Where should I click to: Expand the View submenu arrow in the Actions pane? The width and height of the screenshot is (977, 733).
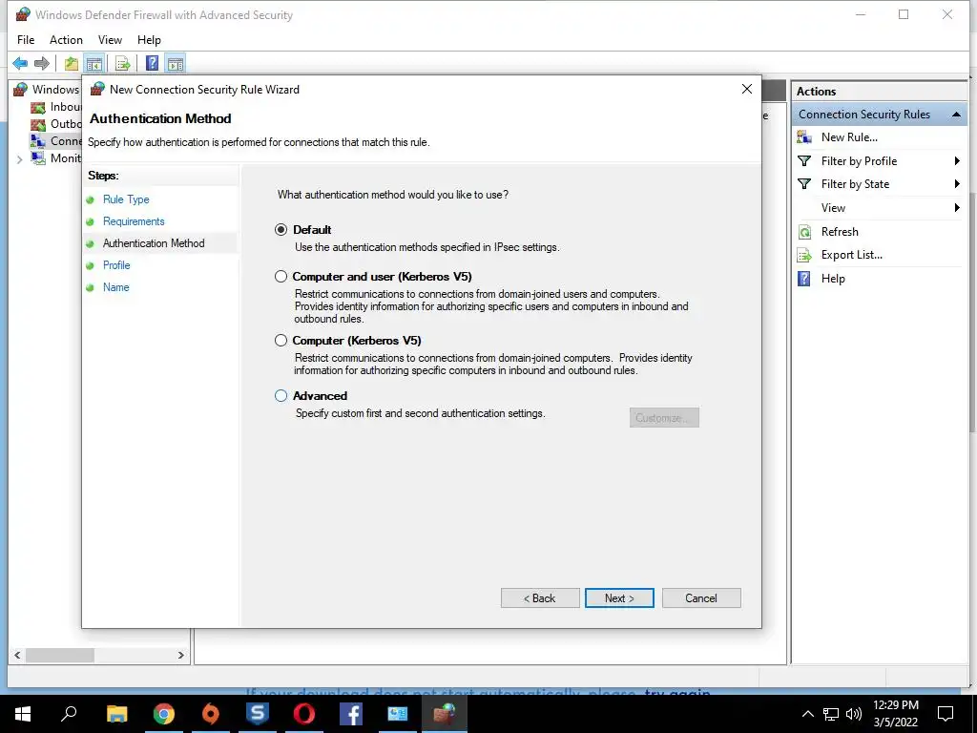pos(957,207)
